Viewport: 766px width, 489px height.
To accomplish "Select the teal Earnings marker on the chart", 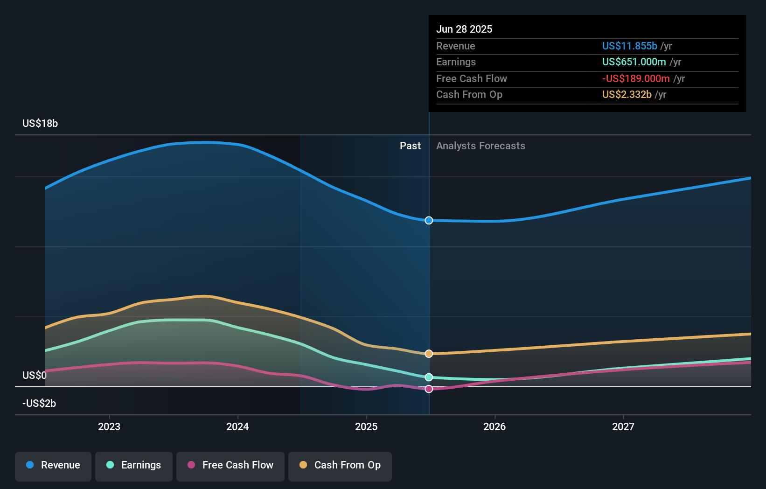I will point(428,377).
